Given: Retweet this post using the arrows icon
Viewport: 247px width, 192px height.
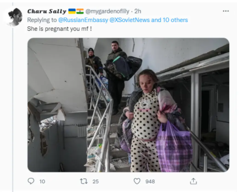Looking at the screenshot, I should pos(84,181).
